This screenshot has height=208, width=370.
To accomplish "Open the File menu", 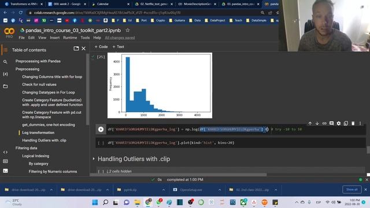I will click(x=21, y=38).
